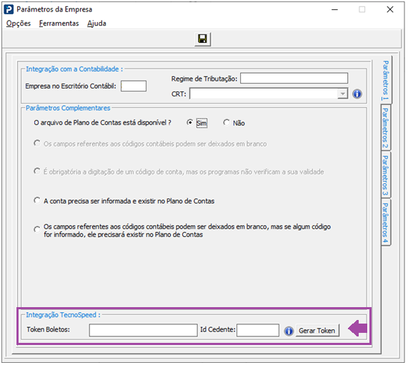Open the Ferramentas menu
This screenshot has width=408, height=365.
coord(59,24)
